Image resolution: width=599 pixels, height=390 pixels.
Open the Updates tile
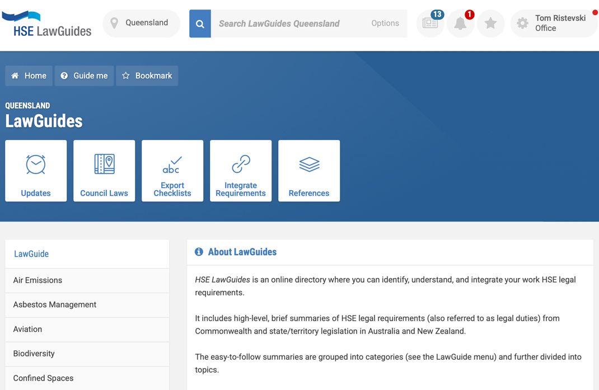[36, 171]
